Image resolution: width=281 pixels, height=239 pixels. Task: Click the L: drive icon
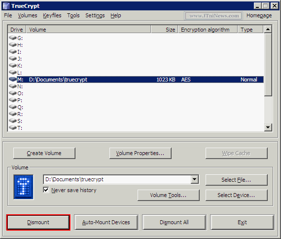(13, 73)
